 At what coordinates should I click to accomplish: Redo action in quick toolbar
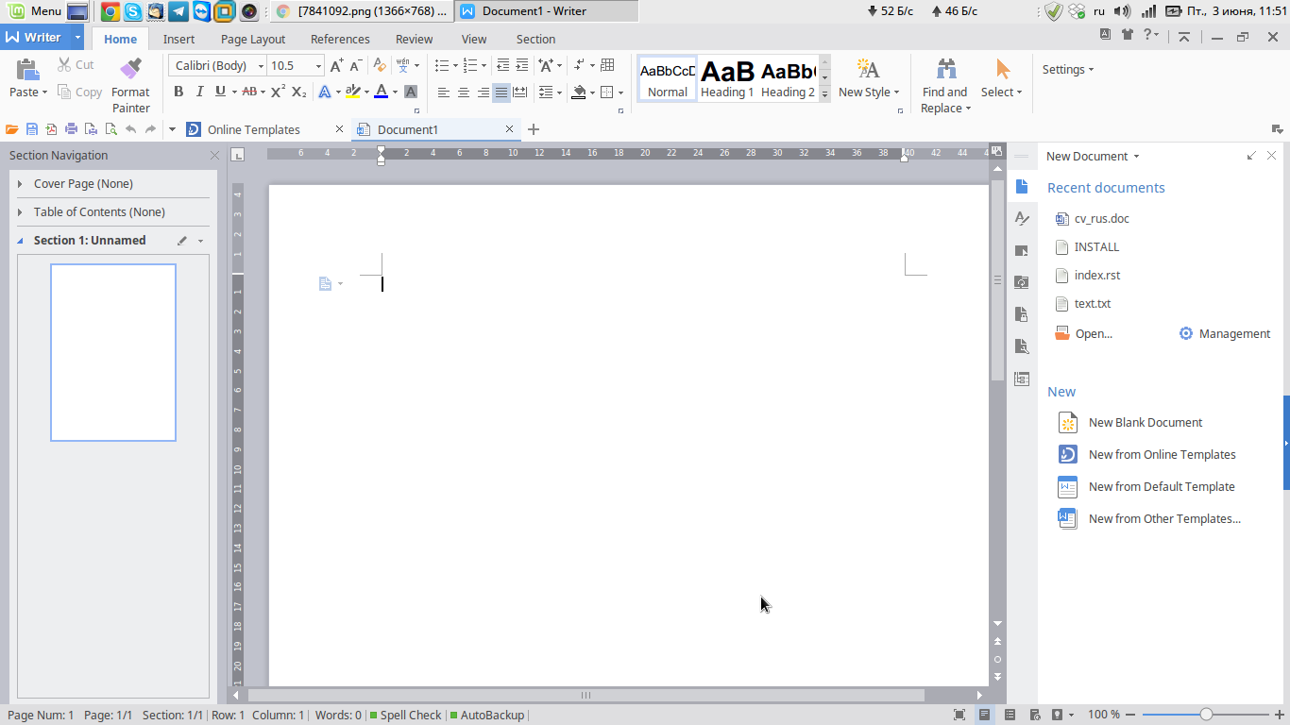[150, 129]
